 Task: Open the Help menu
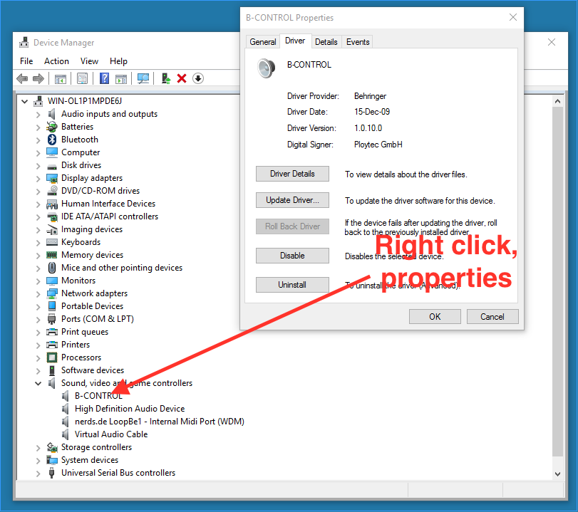click(118, 61)
